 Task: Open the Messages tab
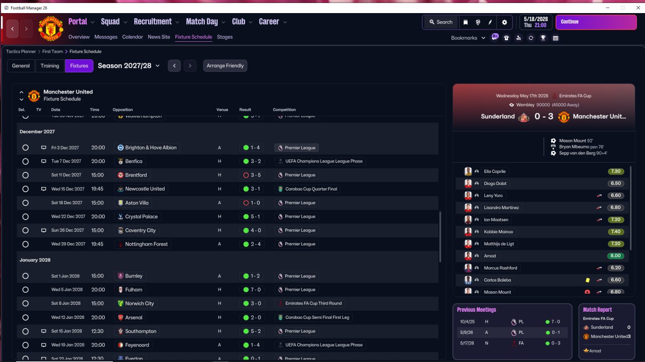click(106, 37)
